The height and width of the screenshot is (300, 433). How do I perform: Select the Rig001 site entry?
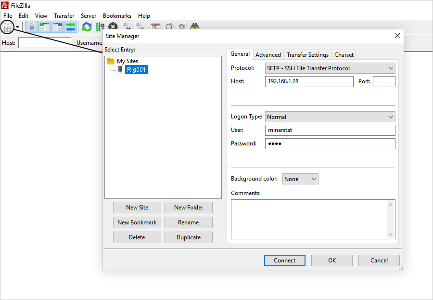point(137,70)
